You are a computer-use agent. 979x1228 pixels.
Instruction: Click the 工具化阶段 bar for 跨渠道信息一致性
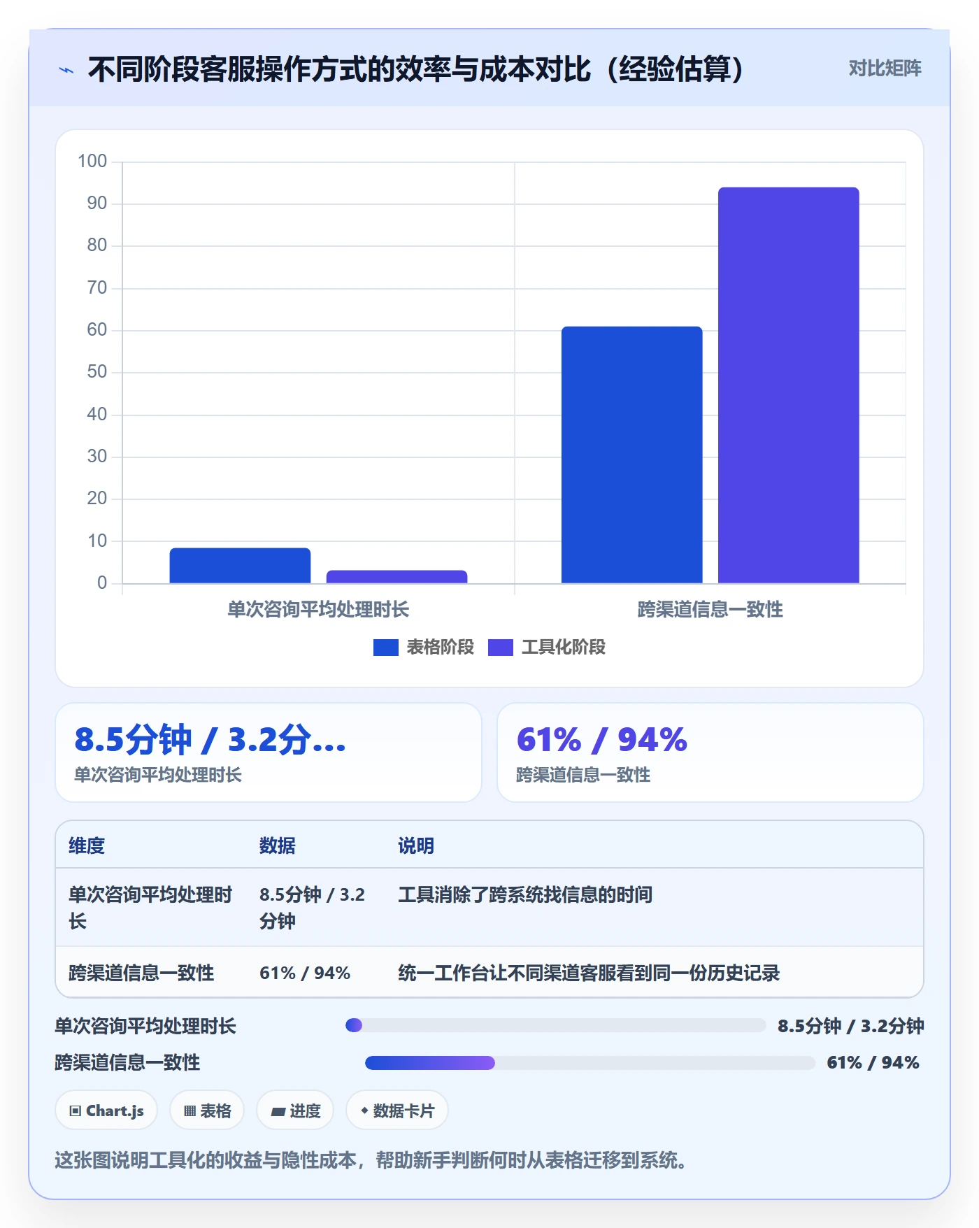pyautogui.click(x=788, y=385)
